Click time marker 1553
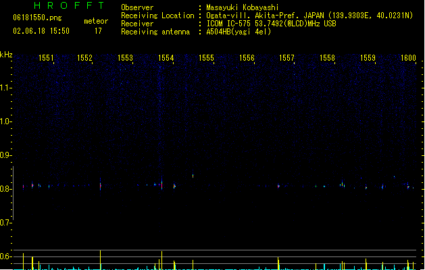 point(125,58)
